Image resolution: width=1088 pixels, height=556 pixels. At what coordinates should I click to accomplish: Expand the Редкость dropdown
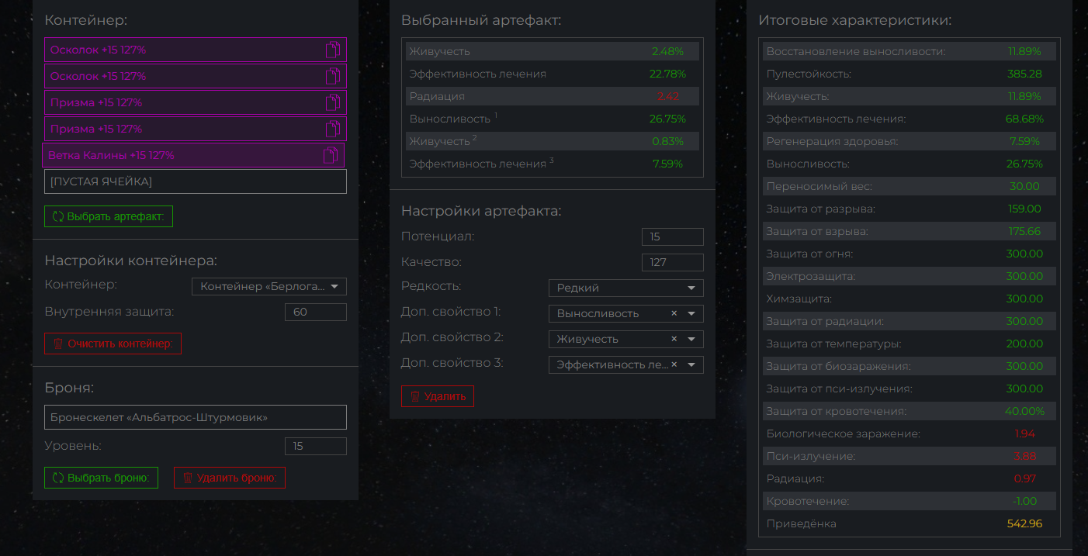[x=691, y=288]
